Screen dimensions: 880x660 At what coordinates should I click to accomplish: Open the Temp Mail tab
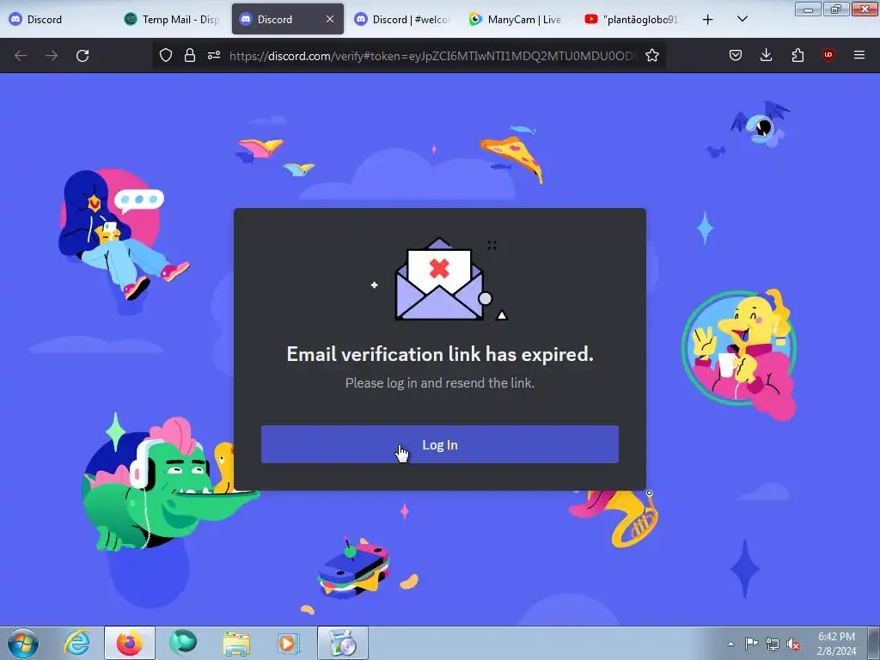[172, 19]
